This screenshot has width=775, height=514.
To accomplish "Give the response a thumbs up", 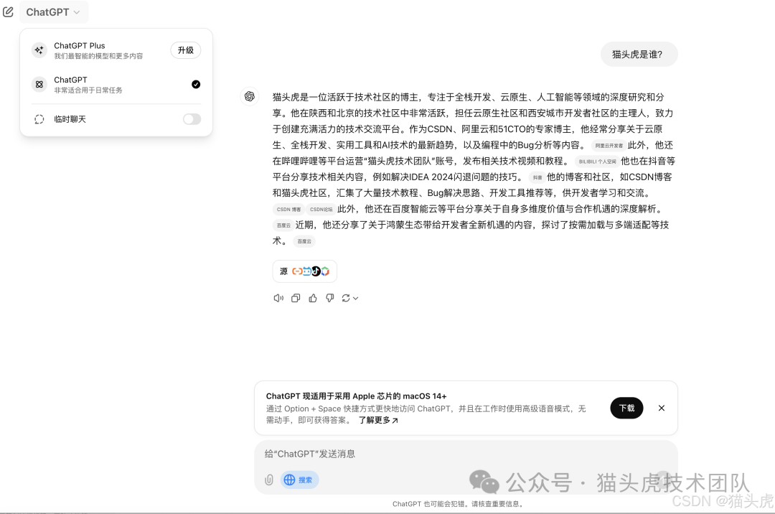I will pos(313,298).
